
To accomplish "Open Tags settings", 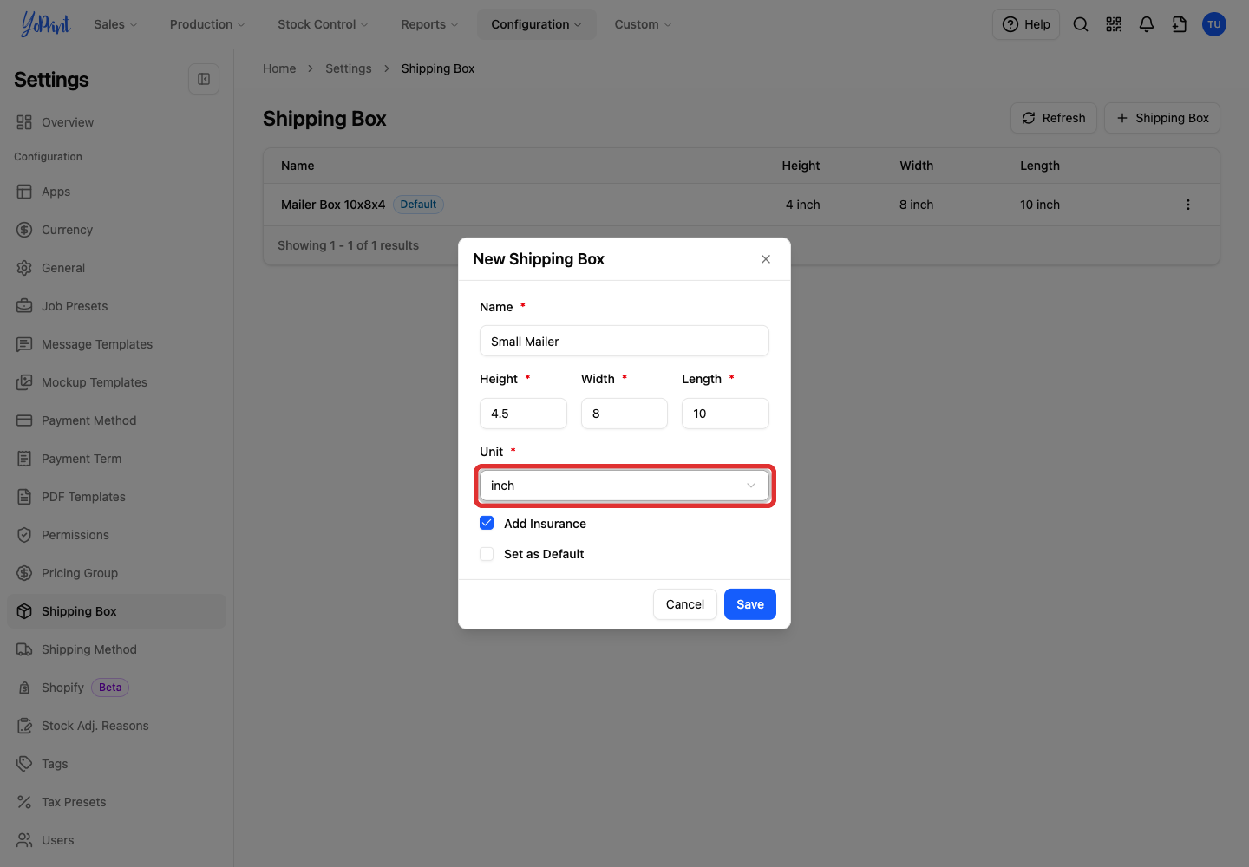I will [x=116, y=764].
